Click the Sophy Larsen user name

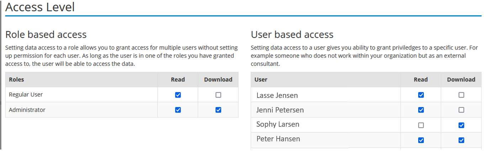(278, 125)
